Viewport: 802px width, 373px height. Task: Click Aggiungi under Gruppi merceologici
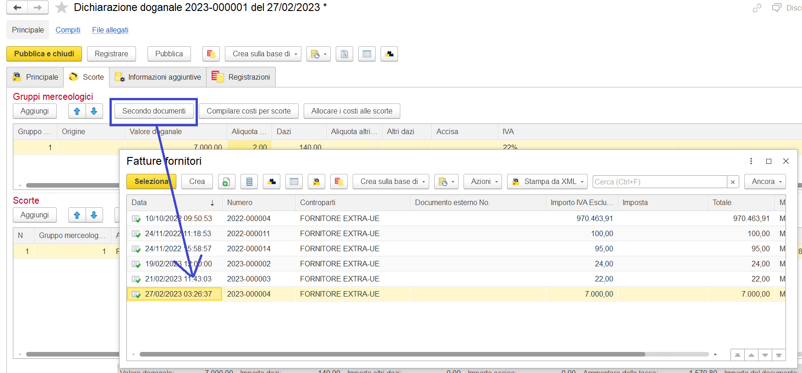click(35, 111)
